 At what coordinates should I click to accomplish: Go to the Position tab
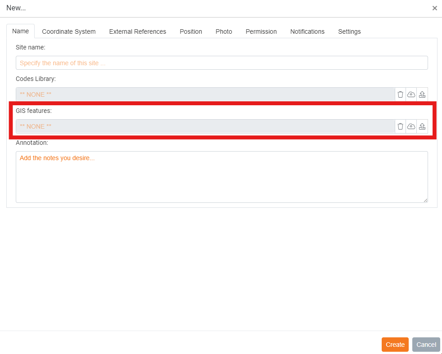pos(191,31)
